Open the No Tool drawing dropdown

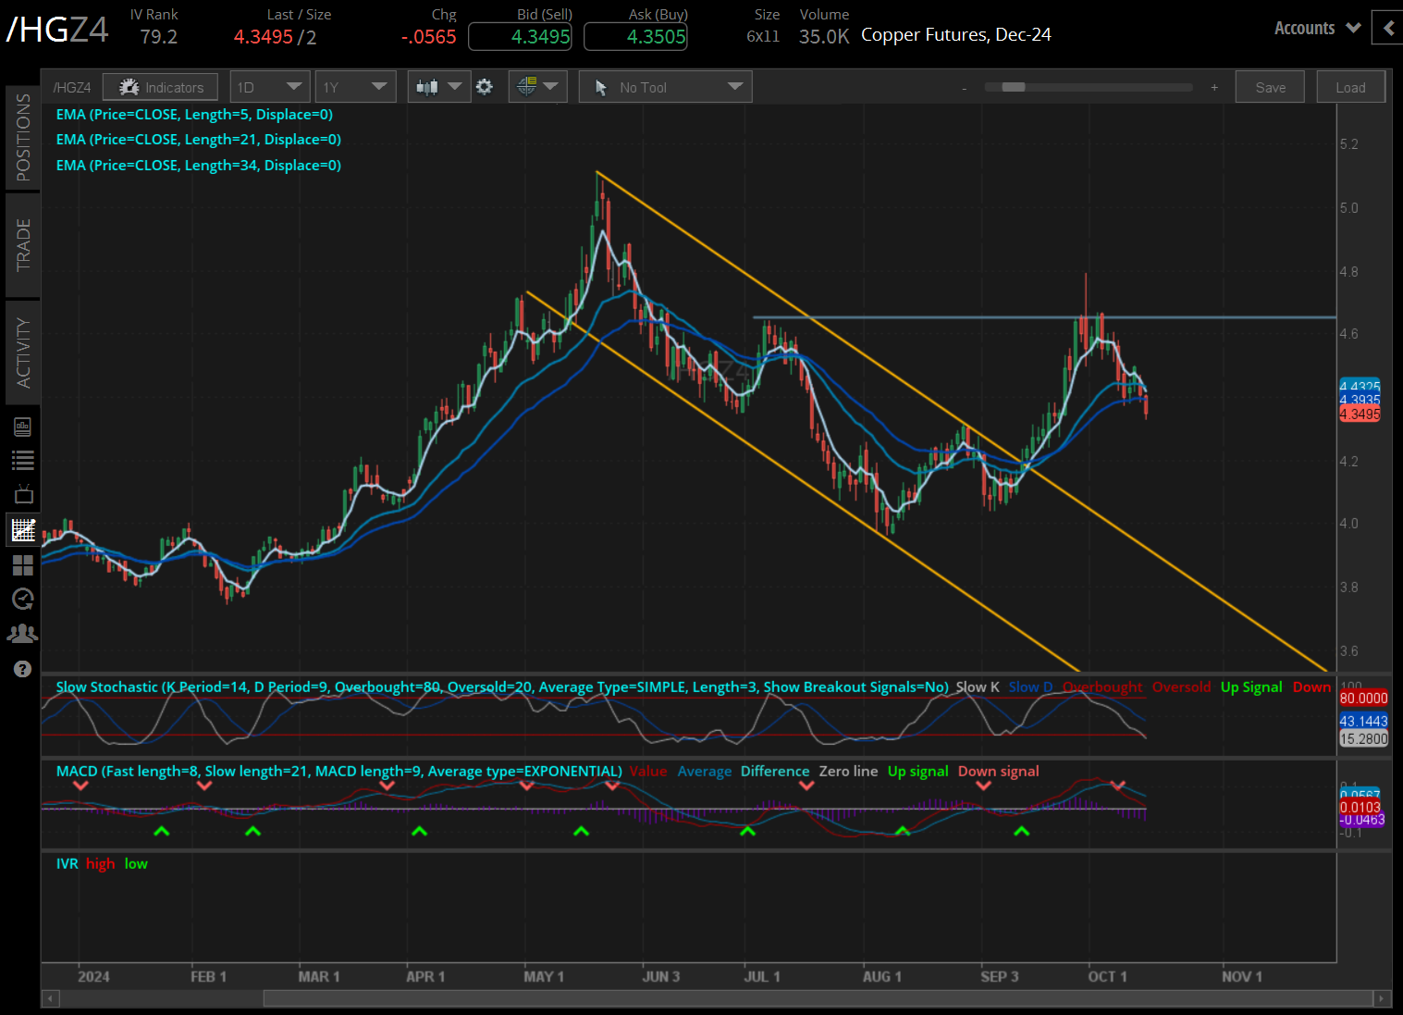tap(664, 86)
